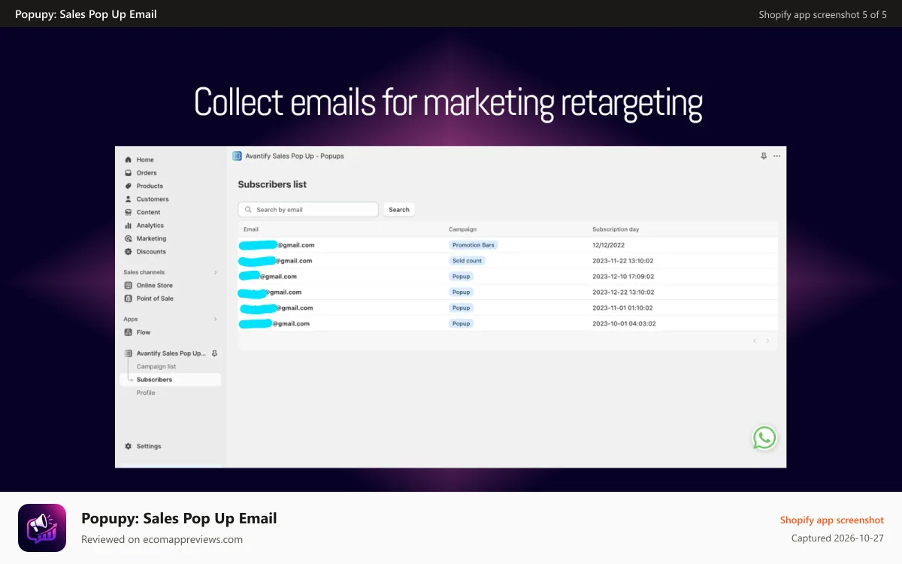Viewport: 902px width, 564px height.
Task: Open the Subscribers submenu item
Action: (171, 380)
